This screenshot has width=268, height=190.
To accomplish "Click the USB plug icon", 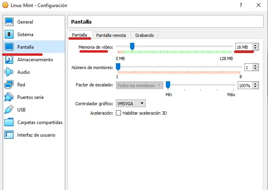I will 9,110.
